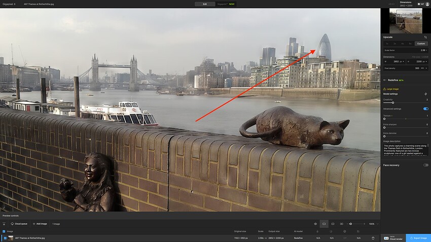
Task: Select the single view layout icon
Action: click(324, 223)
